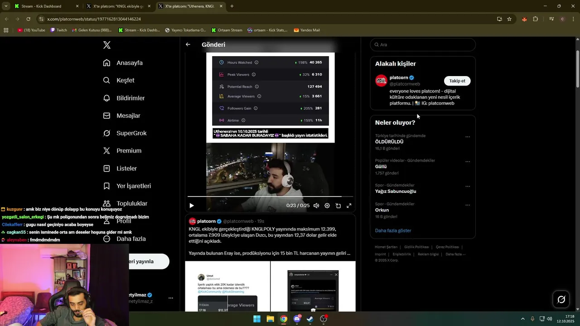
Task: Open the ÖLDÜRÜLDÜ trend
Action: pos(389,142)
